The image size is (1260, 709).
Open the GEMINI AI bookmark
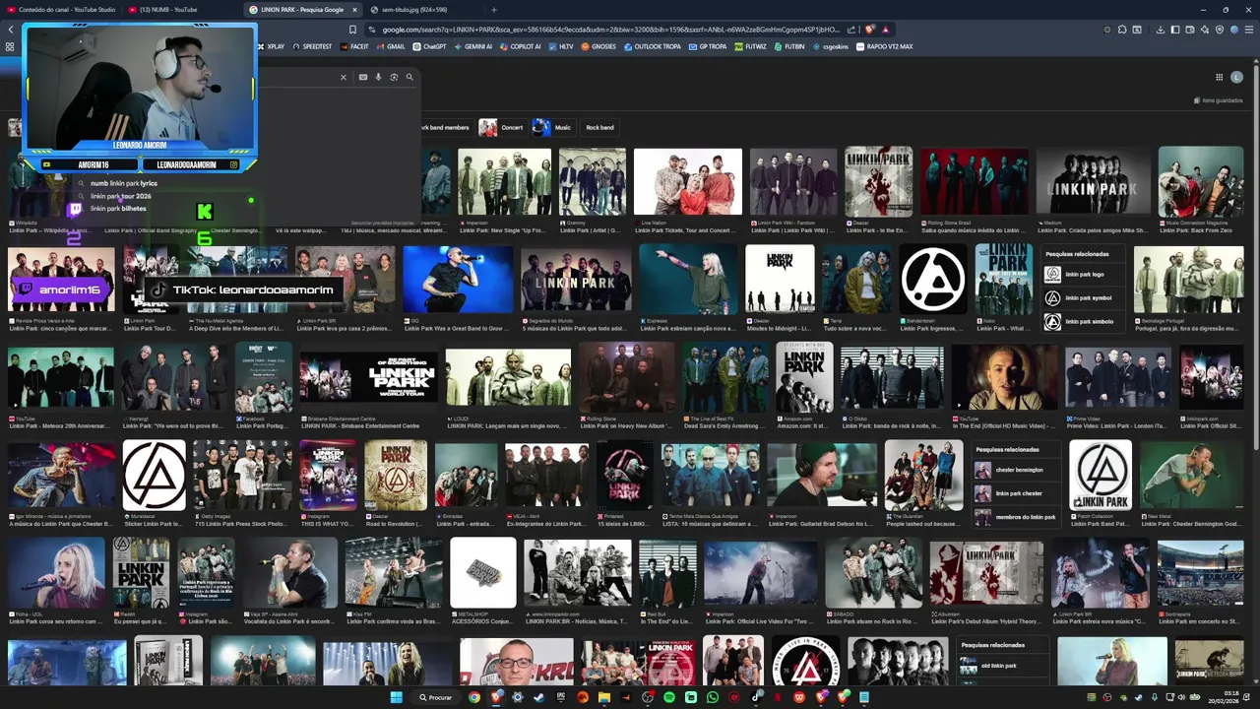[x=473, y=46]
